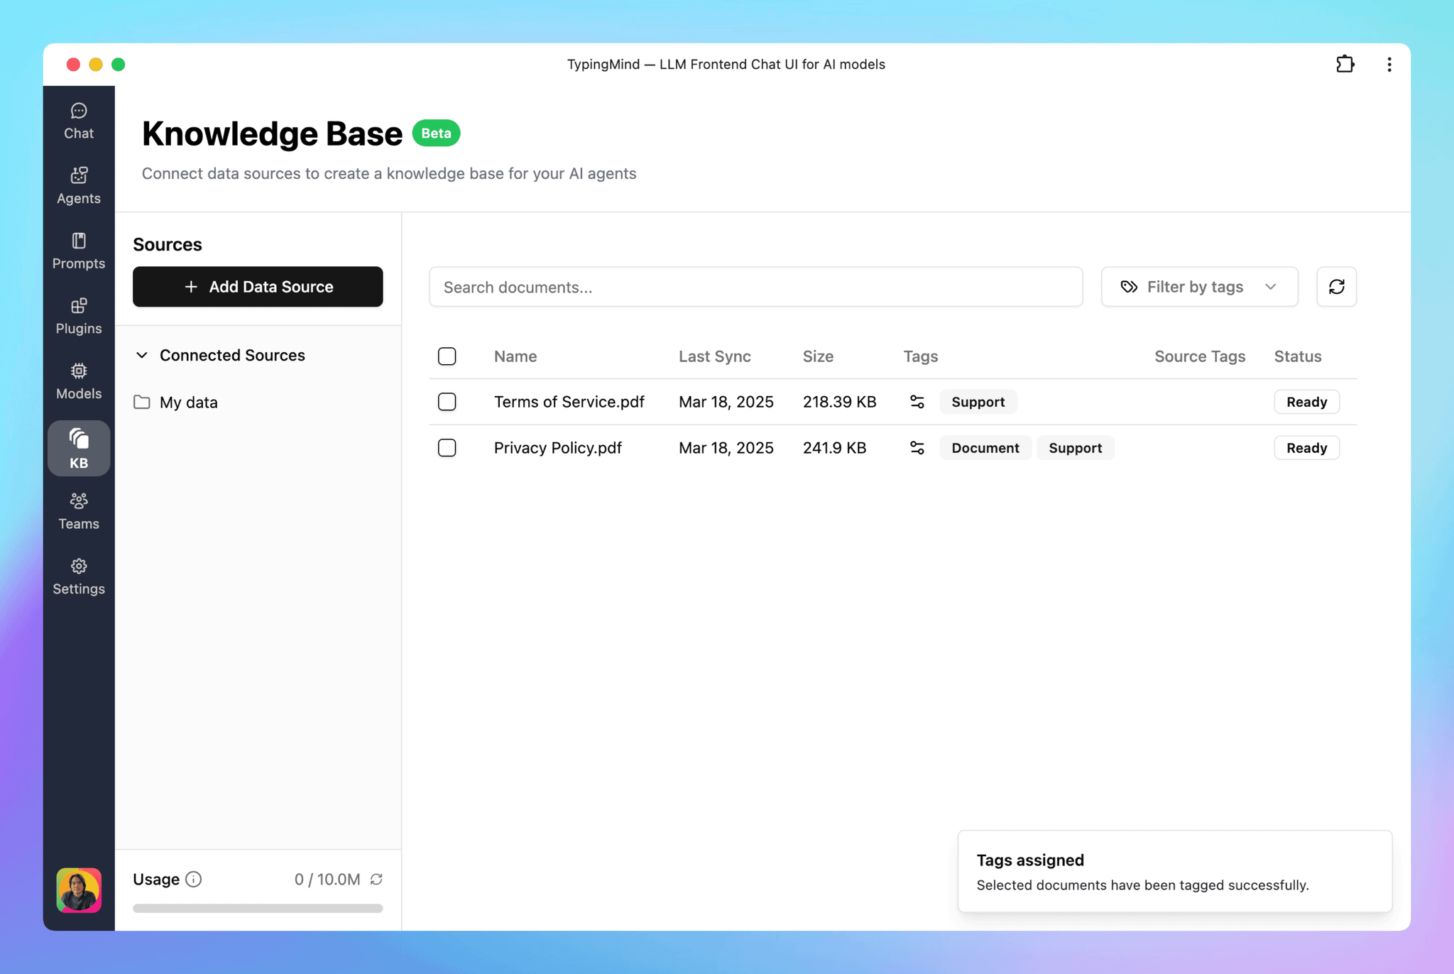Select the Terms of Service.pdf checkbox
Image resolution: width=1454 pixels, height=974 pixels.
(447, 401)
